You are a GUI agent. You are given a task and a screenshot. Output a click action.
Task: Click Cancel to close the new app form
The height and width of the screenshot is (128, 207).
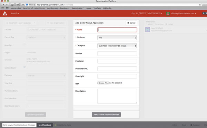point(131,23)
